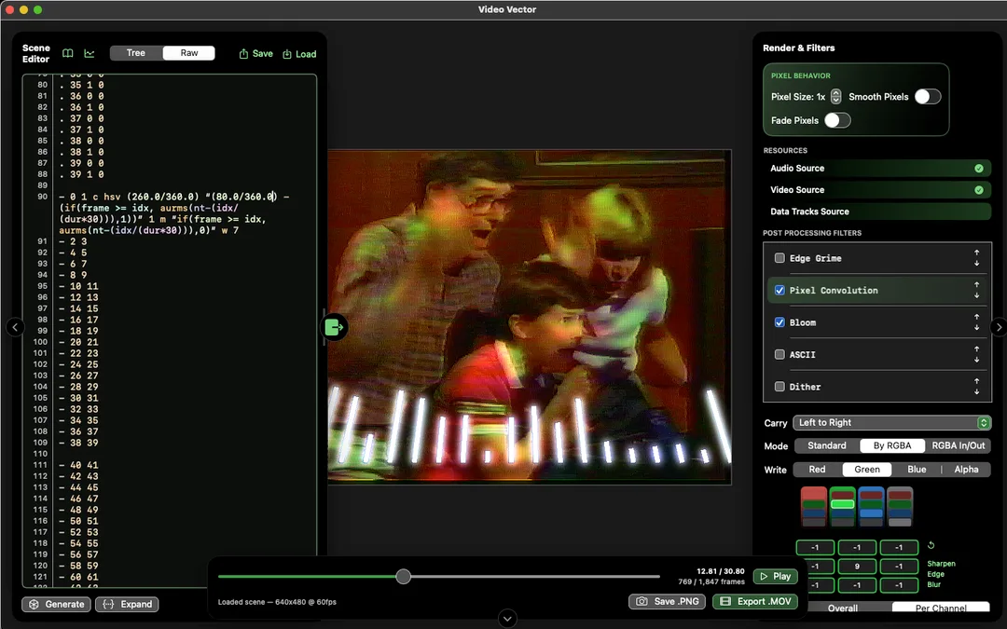1007x629 pixels.
Task: Click the right chevron circle at window edge
Action: click(x=998, y=327)
